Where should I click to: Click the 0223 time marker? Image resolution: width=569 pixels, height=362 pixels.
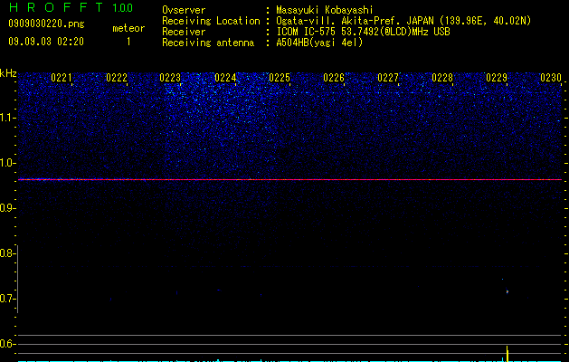(x=170, y=78)
